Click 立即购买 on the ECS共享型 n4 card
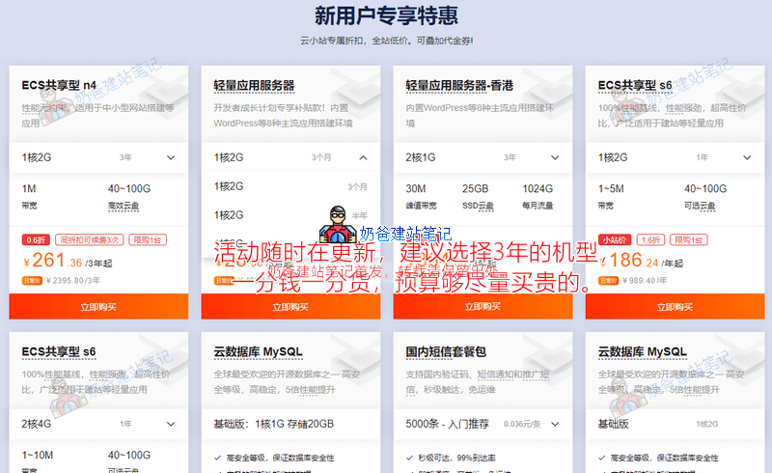 point(97,306)
